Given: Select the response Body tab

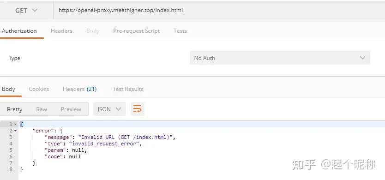Looking at the screenshot, I should tap(8, 89).
